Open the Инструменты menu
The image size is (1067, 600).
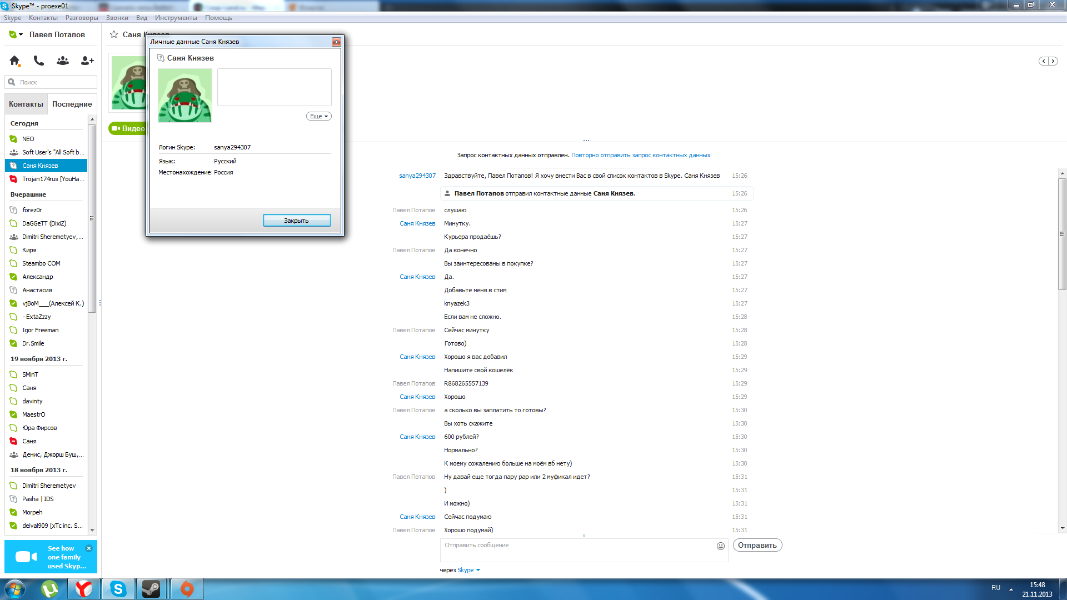(x=176, y=18)
